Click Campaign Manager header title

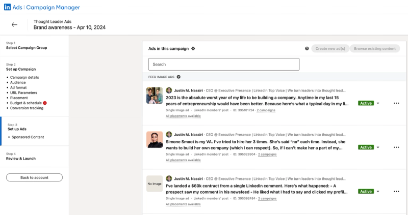[x=53, y=7]
